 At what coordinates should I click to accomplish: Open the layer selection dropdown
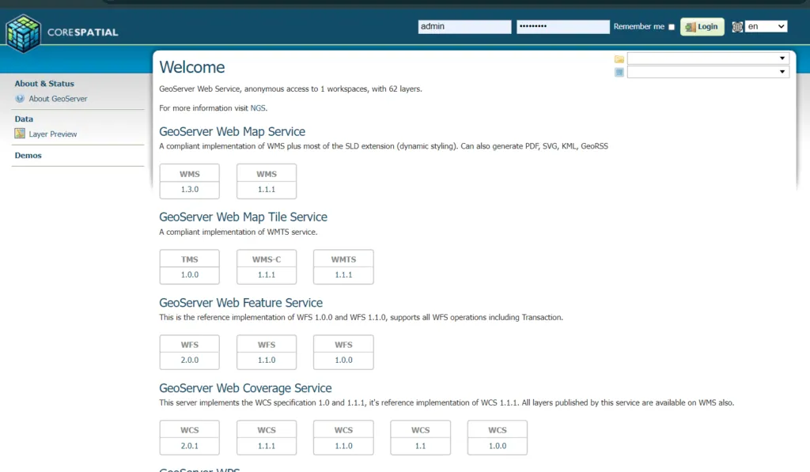pyautogui.click(x=708, y=72)
